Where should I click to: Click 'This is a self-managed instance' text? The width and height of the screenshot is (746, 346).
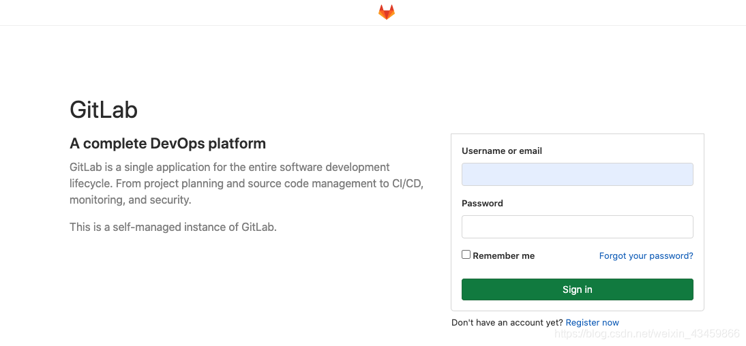point(173,227)
